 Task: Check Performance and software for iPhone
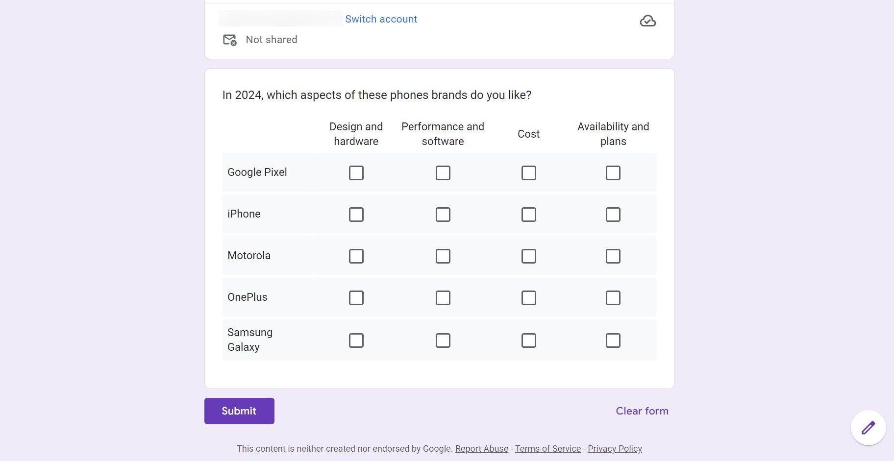tap(443, 214)
